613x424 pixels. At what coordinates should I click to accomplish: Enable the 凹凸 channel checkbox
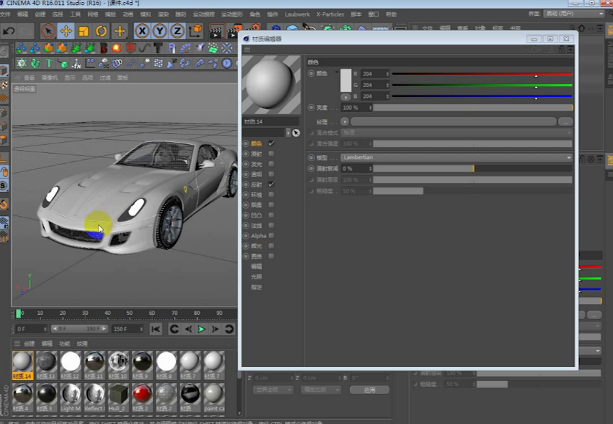tap(271, 215)
